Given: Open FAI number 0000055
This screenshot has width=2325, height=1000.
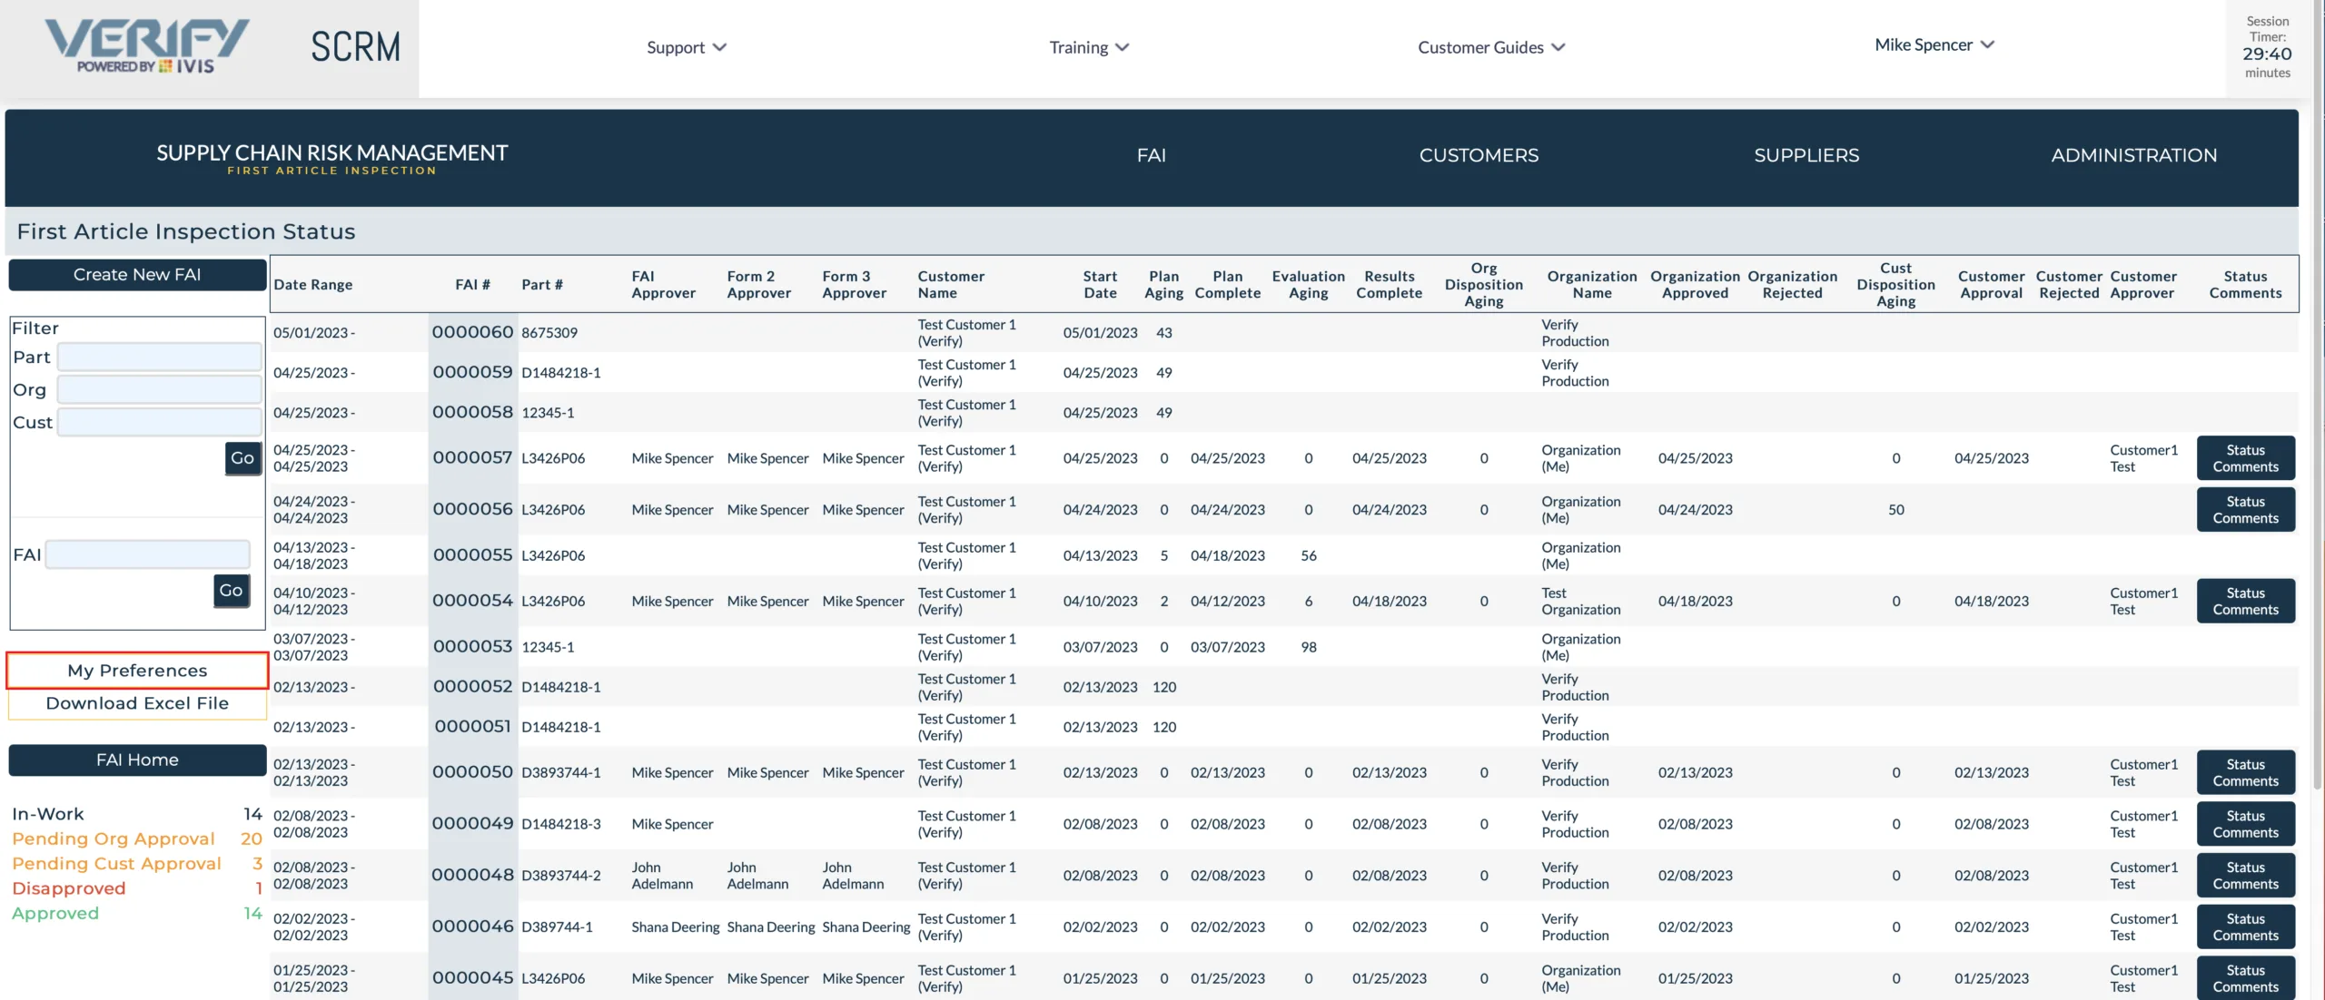Looking at the screenshot, I should [472, 555].
